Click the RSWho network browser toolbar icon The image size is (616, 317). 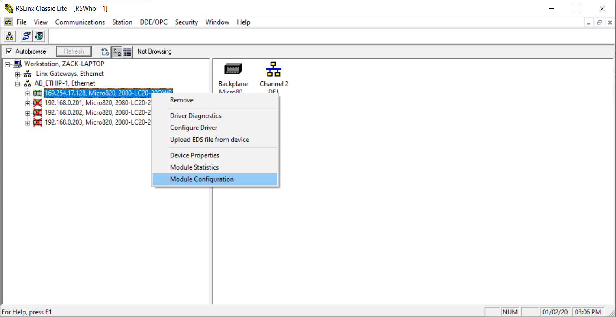(x=10, y=36)
